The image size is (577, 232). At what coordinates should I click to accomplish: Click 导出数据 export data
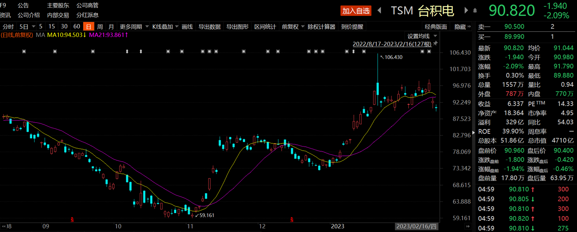coord(209,27)
